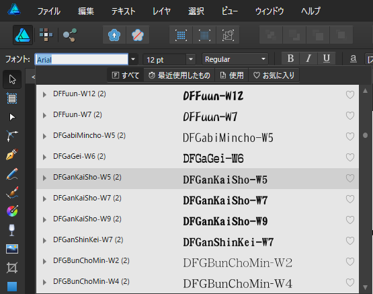Image resolution: width=373 pixels, height=294 pixels.
Task: Open the 選択 menu
Action: (x=196, y=11)
